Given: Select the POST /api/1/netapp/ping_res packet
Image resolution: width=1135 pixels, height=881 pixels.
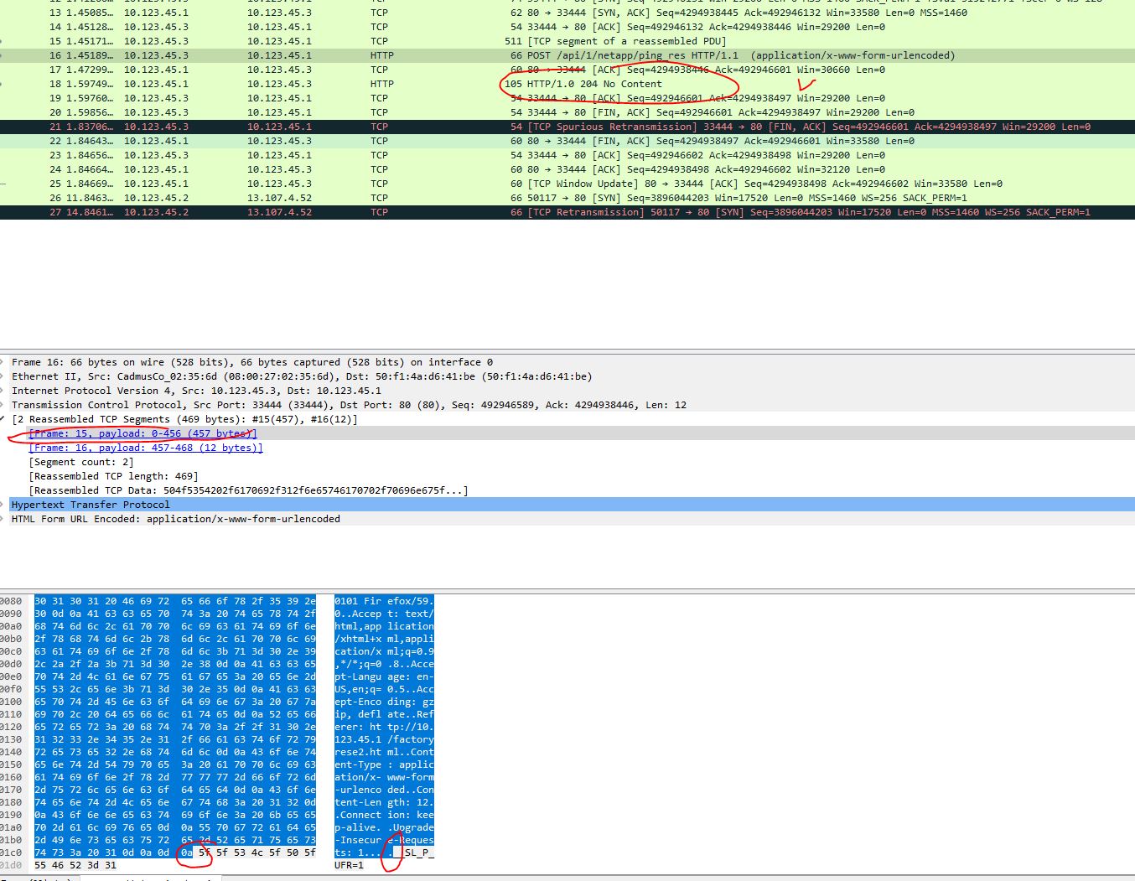Looking at the screenshot, I should [335, 55].
